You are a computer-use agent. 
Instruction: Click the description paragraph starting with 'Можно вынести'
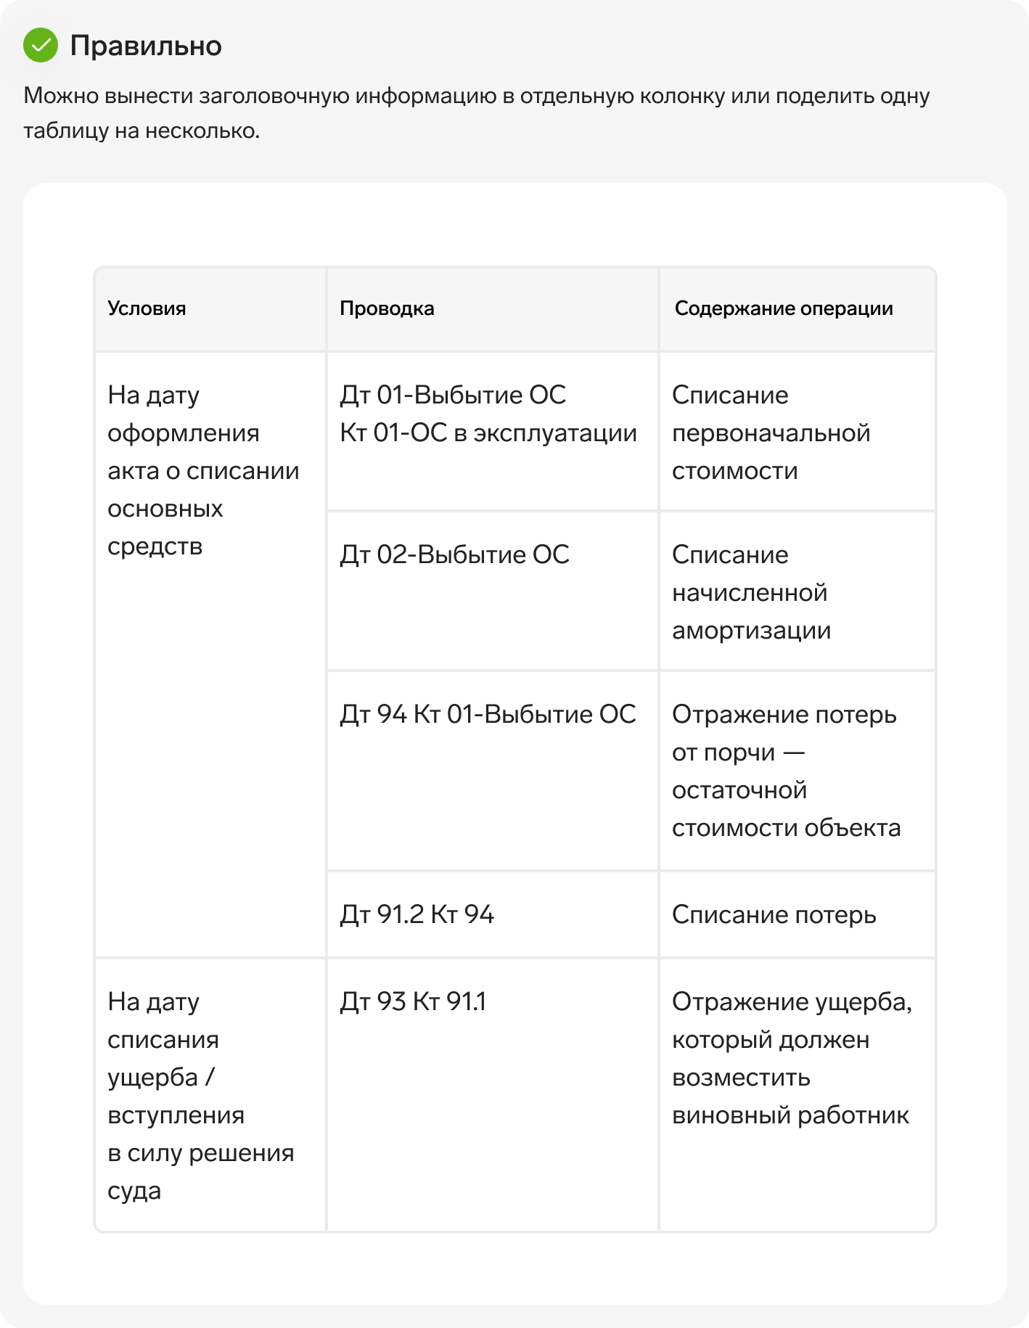click(x=477, y=113)
